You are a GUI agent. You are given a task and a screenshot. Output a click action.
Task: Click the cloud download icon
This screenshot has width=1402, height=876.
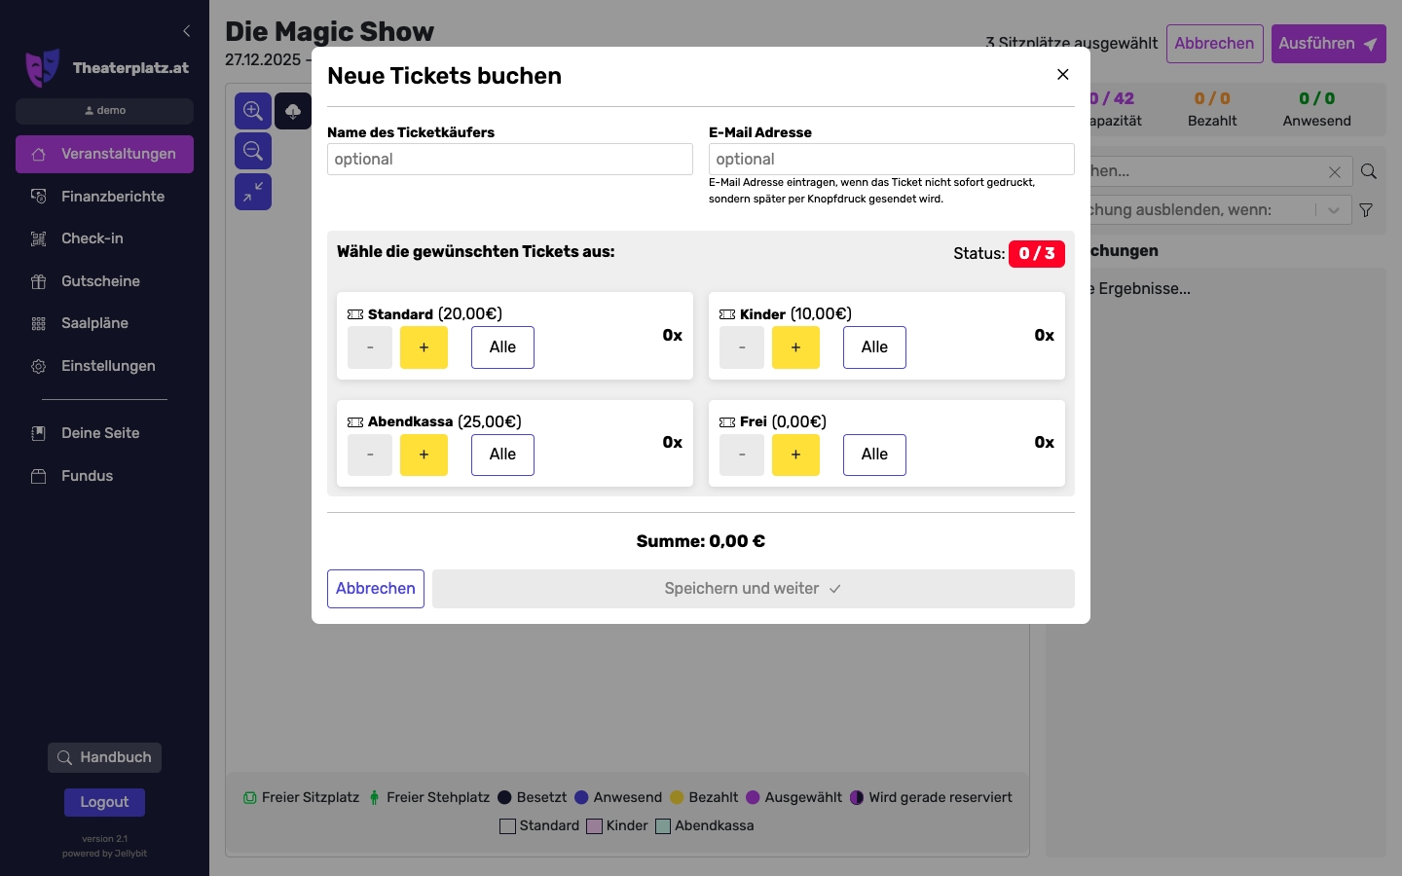point(293,111)
